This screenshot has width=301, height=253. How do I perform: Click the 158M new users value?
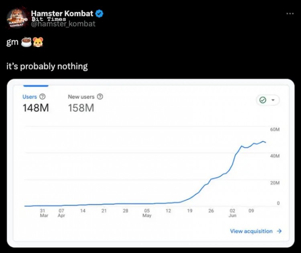[x=81, y=108]
